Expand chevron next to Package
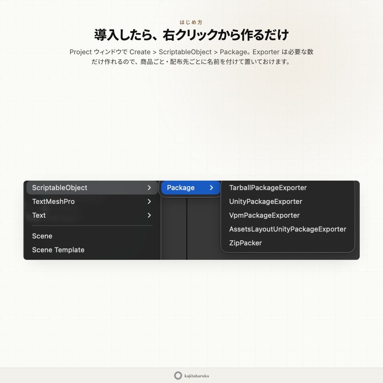 tap(212, 188)
